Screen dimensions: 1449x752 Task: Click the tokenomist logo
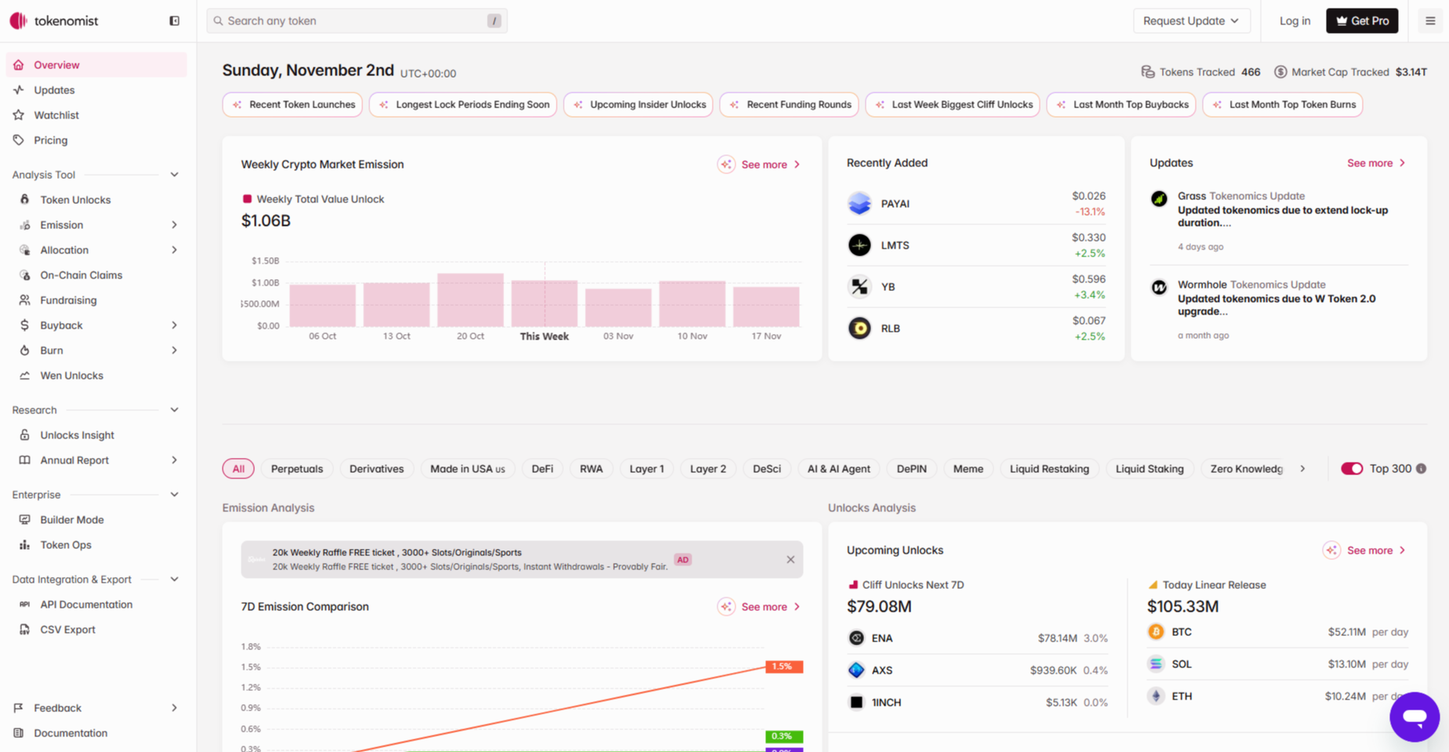coord(54,21)
